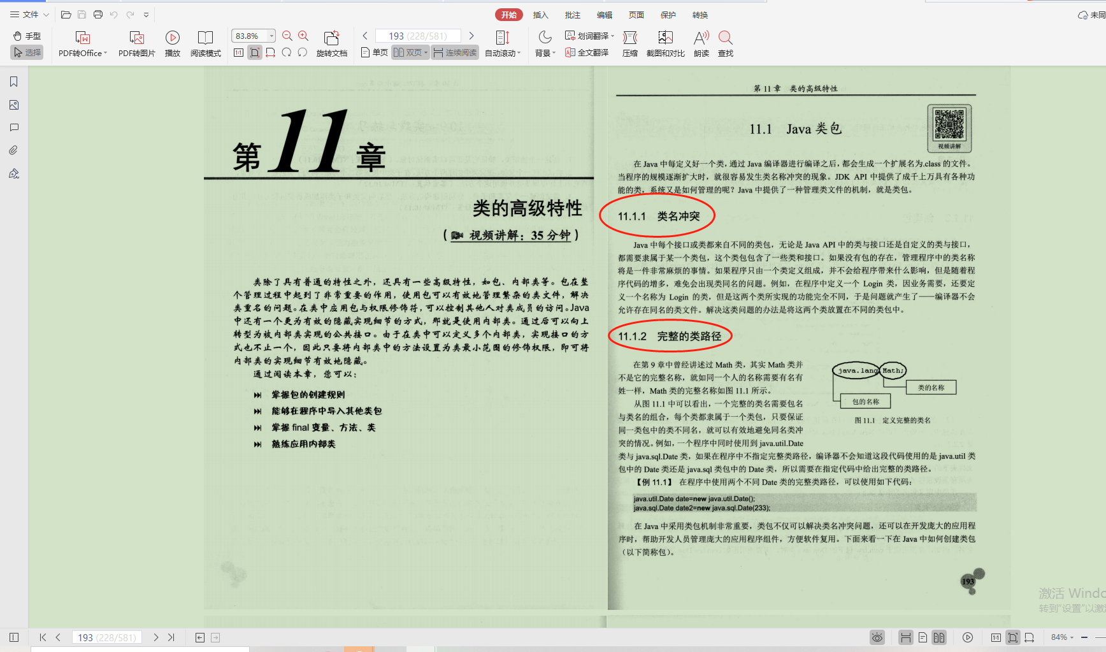Select 单页 single page view
This screenshot has height=652, width=1106.
pos(374,52)
